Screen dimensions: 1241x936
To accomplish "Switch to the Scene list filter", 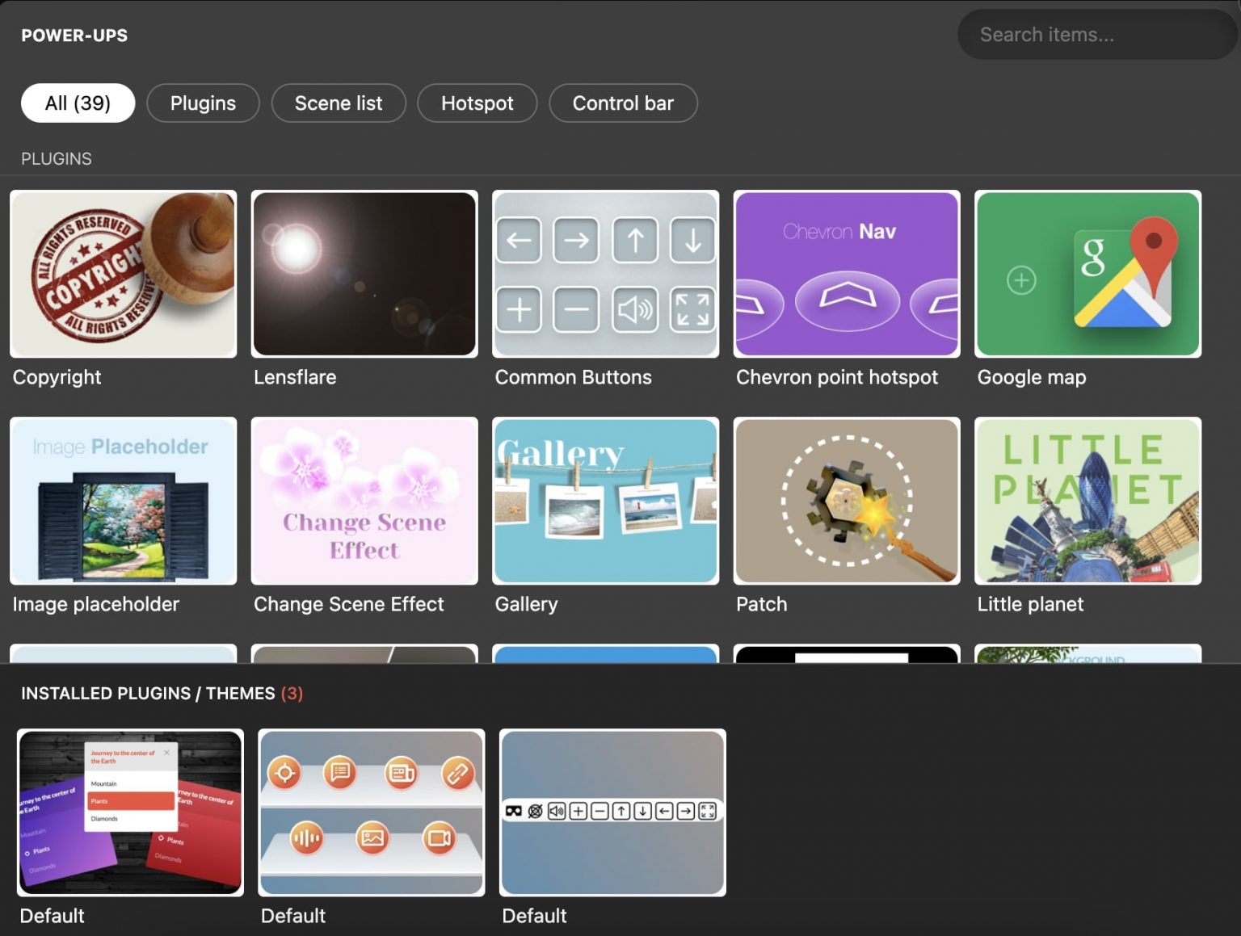I will pos(339,103).
